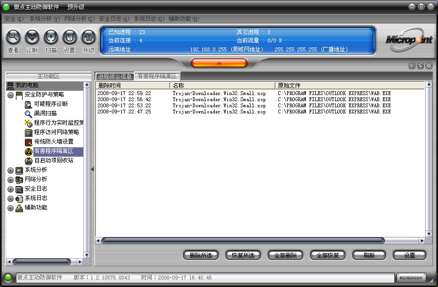Click the 可疑程序诊断 icon in the tree
Viewport: 438px width, 287px height.
(29, 104)
